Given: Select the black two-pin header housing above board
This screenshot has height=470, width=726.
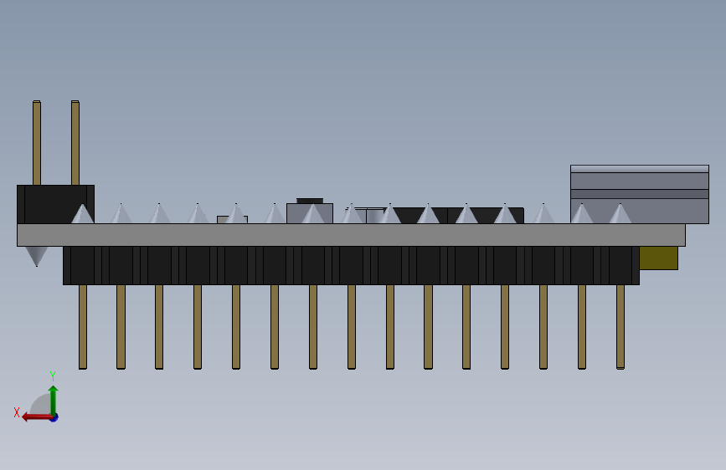Looking at the screenshot, I should coord(55,204).
